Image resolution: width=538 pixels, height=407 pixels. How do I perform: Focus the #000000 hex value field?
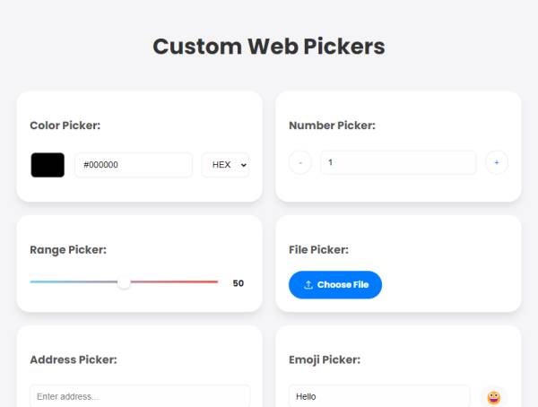point(134,165)
